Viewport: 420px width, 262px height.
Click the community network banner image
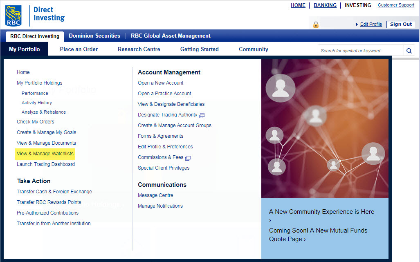pyautogui.click(x=325, y=128)
